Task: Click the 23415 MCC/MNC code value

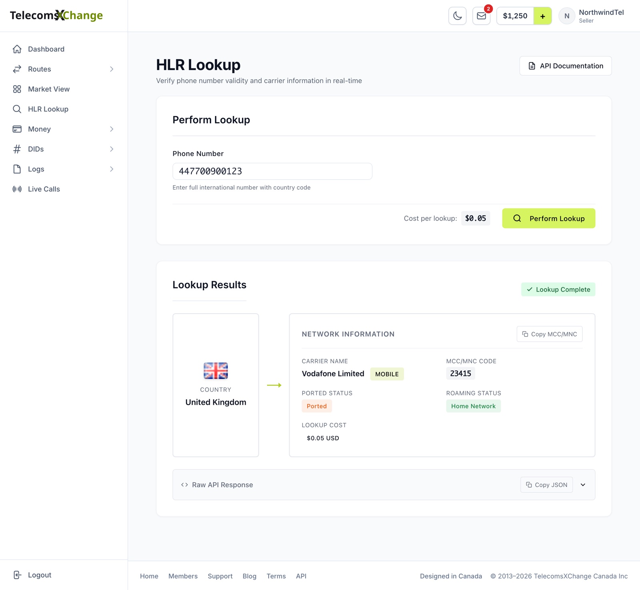Action: [x=461, y=374]
